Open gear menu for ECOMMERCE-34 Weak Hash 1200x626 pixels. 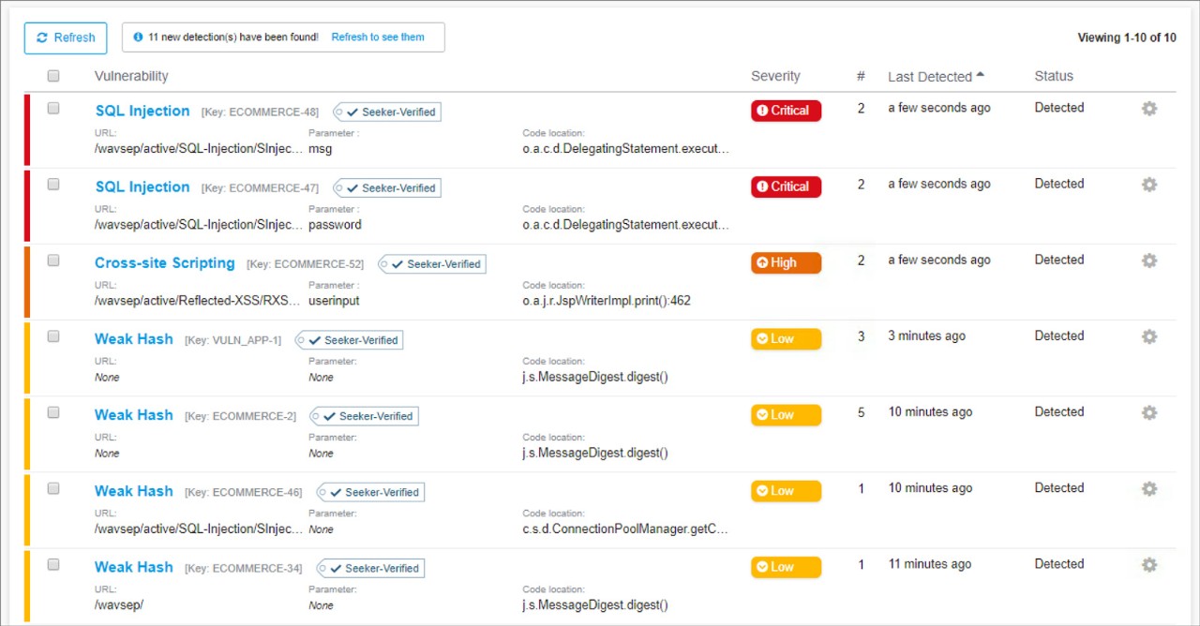click(x=1149, y=564)
